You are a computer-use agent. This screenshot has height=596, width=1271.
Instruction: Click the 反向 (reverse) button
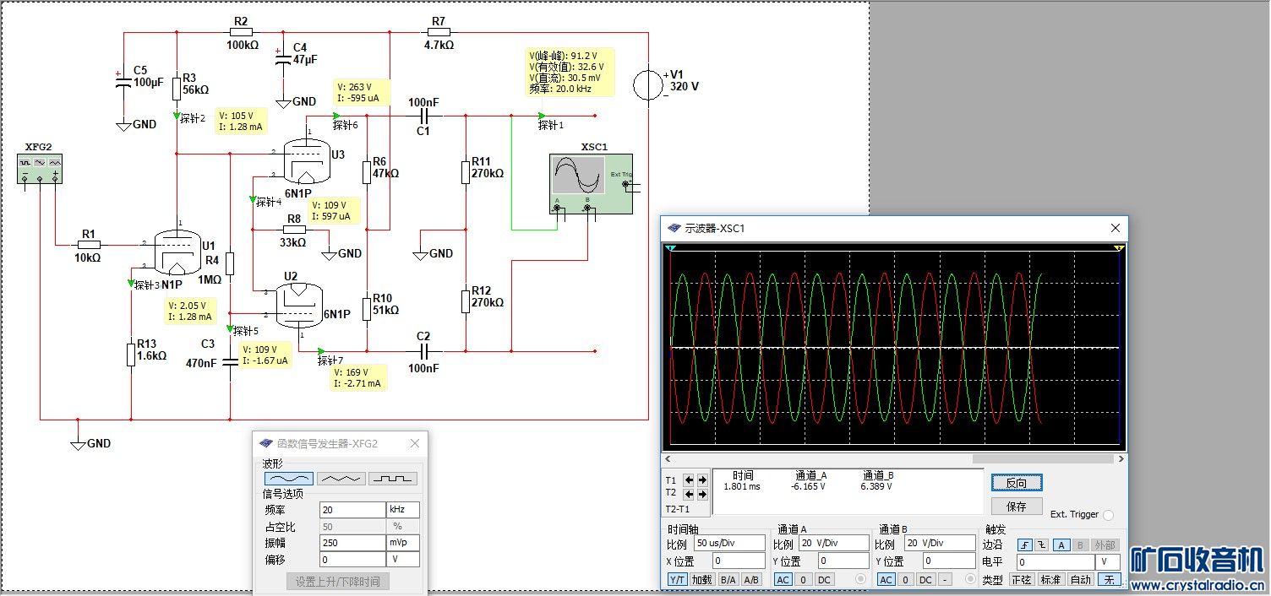pos(1016,483)
